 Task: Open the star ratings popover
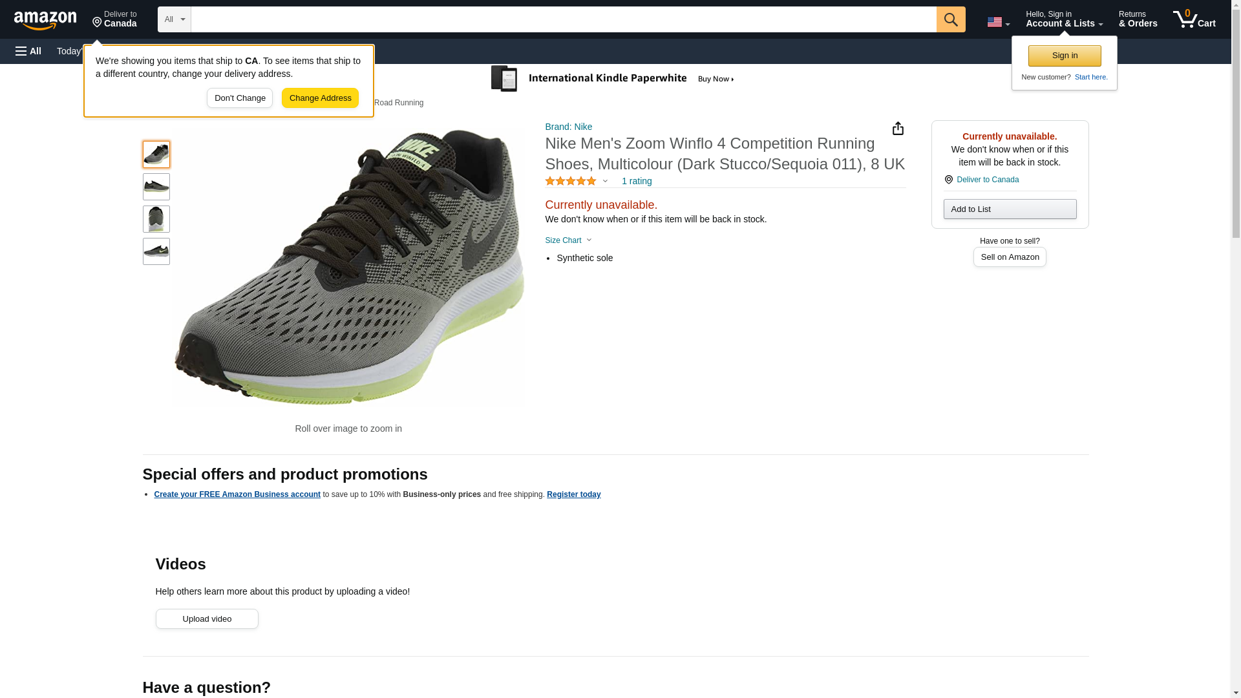click(x=577, y=182)
